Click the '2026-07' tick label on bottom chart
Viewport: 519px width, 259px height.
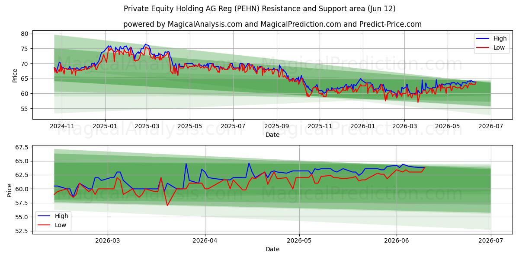pyautogui.click(x=490, y=240)
